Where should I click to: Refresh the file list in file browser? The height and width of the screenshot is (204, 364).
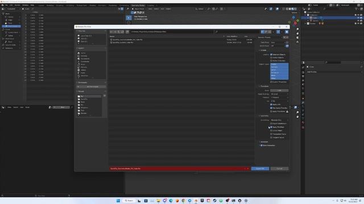[122, 32]
